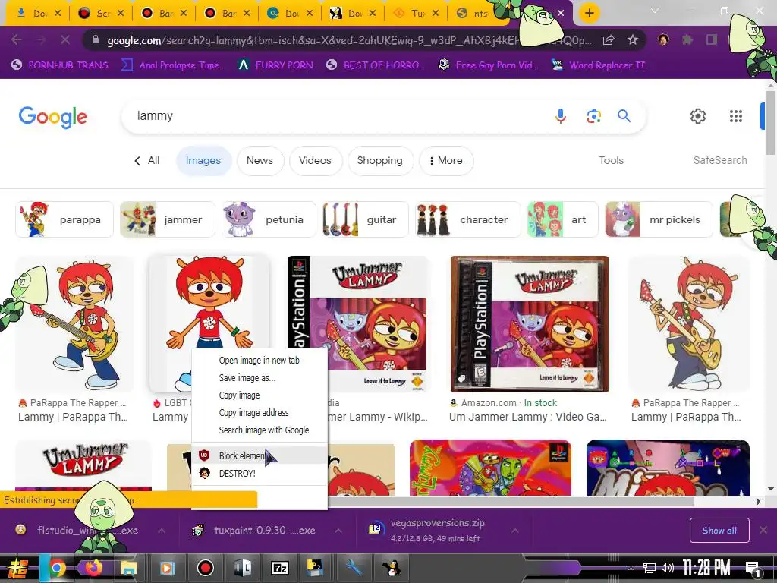This screenshot has width=777, height=583.
Task: Click the vegasproversions.zip download item
Action: point(436,531)
